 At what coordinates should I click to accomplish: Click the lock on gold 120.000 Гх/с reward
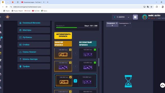[70, 63]
